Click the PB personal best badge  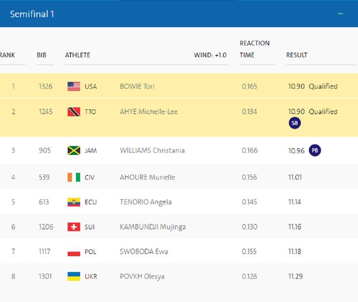pos(315,151)
